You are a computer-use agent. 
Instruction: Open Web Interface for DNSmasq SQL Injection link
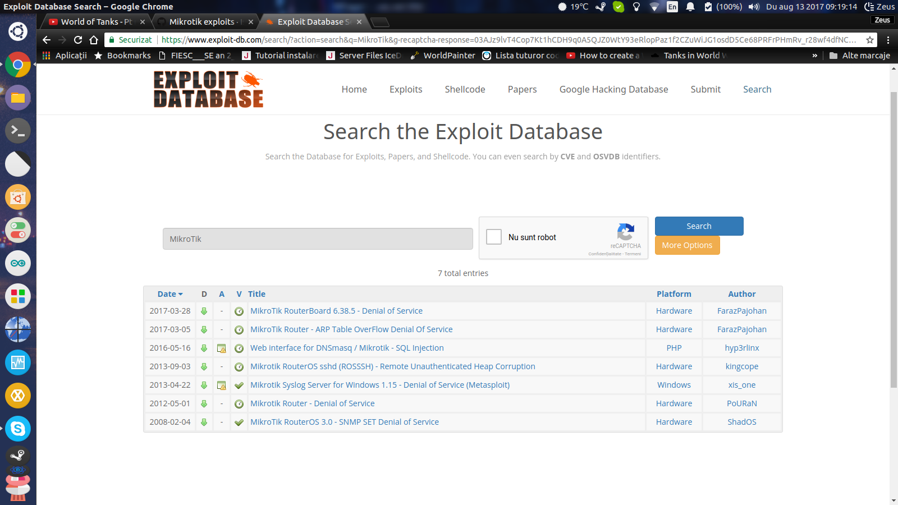[x=347, y=348]
